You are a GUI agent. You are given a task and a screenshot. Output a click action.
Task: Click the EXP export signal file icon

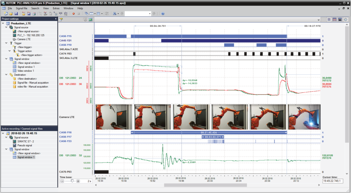46,14
